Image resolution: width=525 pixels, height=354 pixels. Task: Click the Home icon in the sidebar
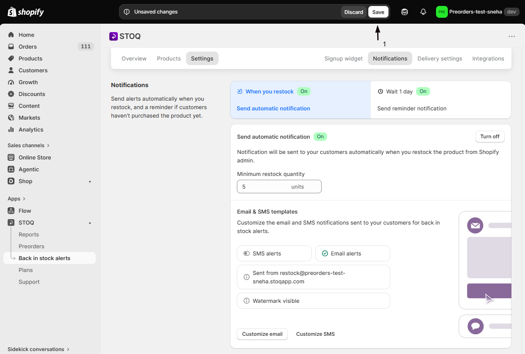[11, 35]
